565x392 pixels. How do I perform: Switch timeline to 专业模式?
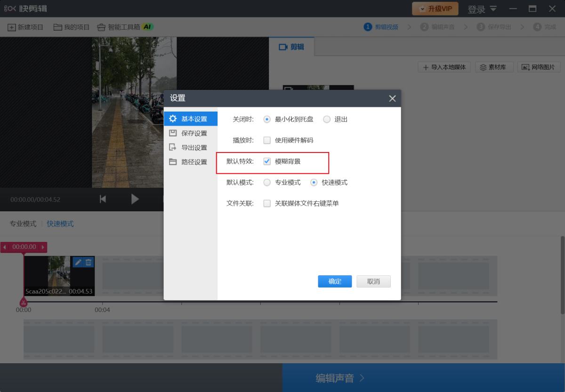coord(23,224)
